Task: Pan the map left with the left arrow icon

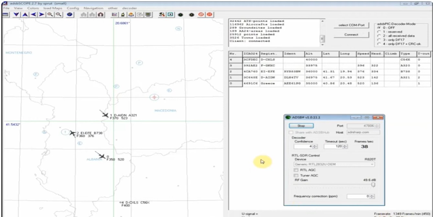Action: pos(33,15)
